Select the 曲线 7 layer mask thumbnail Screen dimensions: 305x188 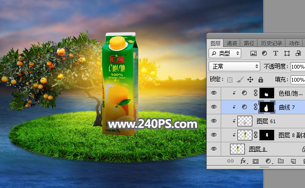click(x=267, y=107)
